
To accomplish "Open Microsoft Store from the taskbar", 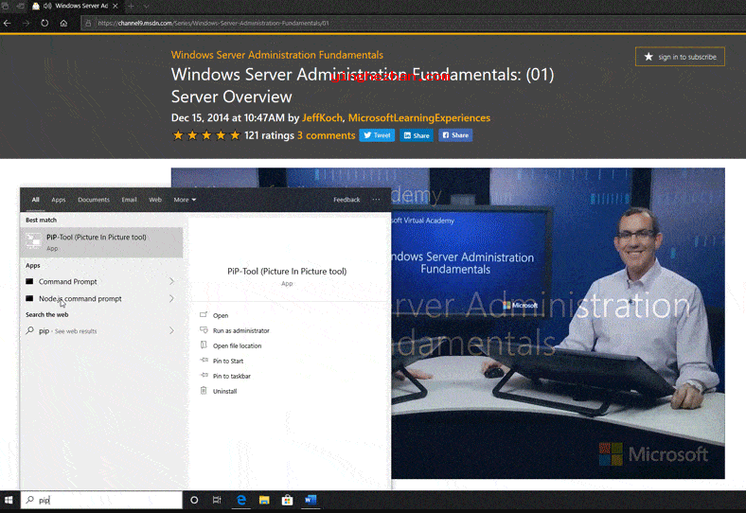I will tap(287, 500).
